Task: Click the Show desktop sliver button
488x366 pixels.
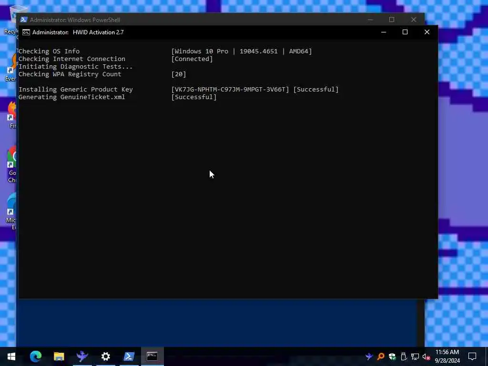Action: coord(487,356)
